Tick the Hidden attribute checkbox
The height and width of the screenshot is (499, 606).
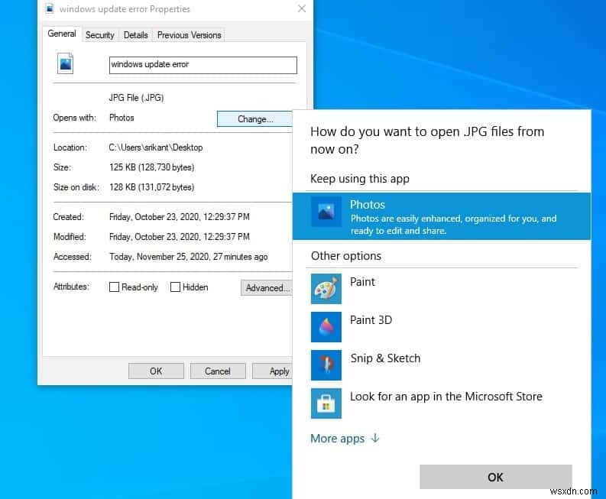coord(175,287)
